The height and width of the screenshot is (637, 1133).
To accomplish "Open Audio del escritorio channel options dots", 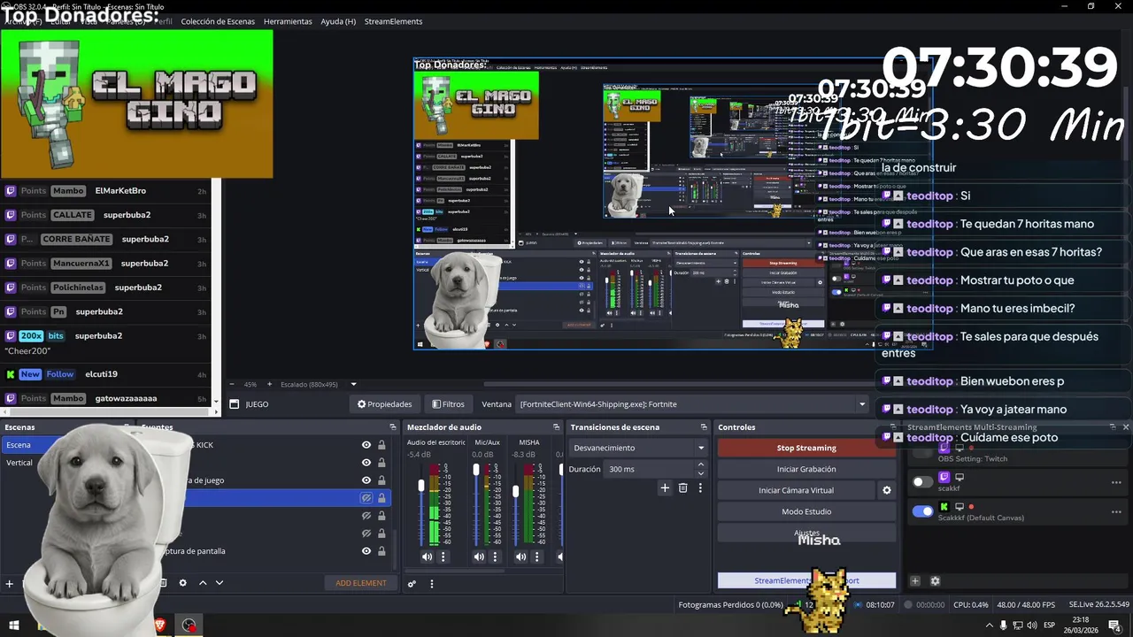I will click(x=443, y=556).
